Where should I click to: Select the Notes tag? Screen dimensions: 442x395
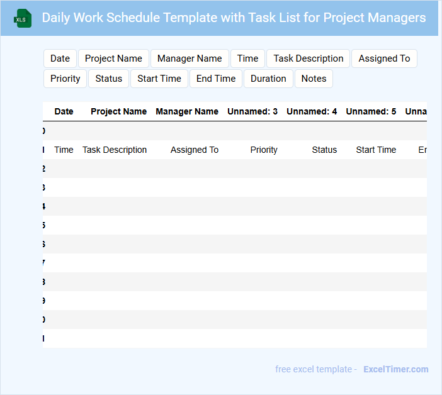(314, 79)
